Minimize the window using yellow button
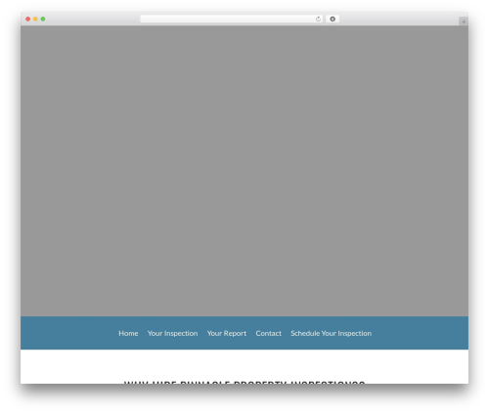Image resolution: width=489 pixels, height=413 pixels. [35, 19]
